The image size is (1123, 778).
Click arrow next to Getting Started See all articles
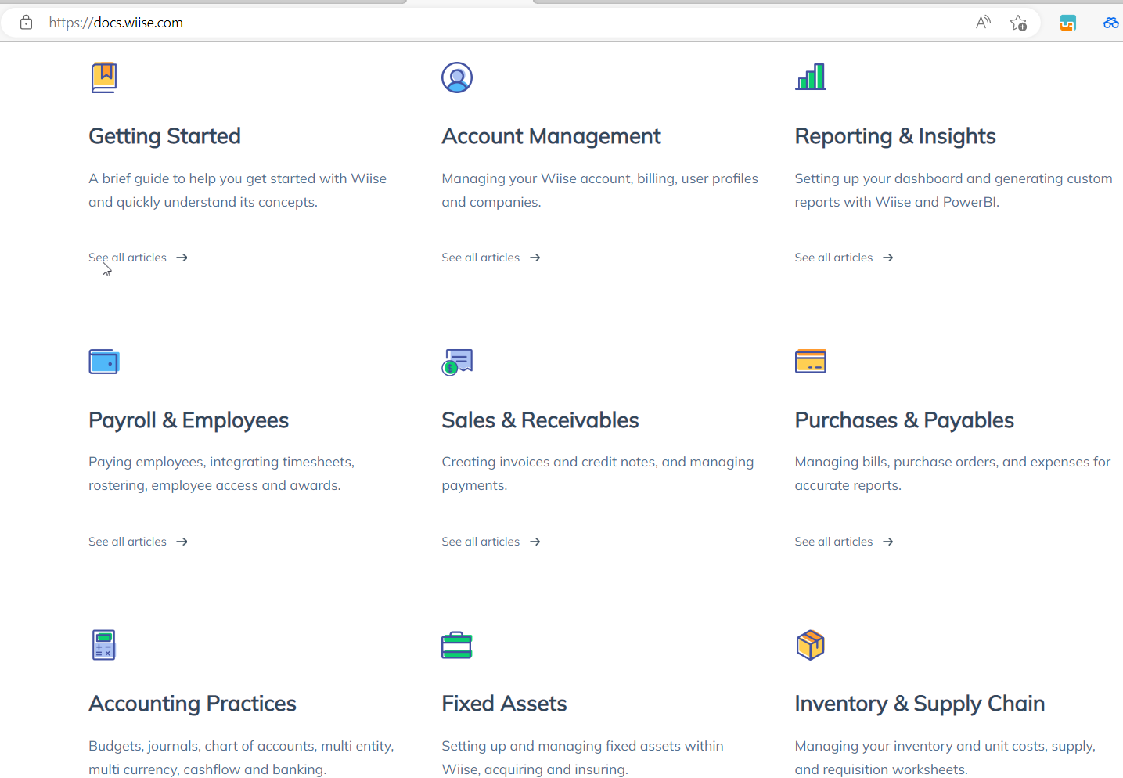tap(182, 258)
